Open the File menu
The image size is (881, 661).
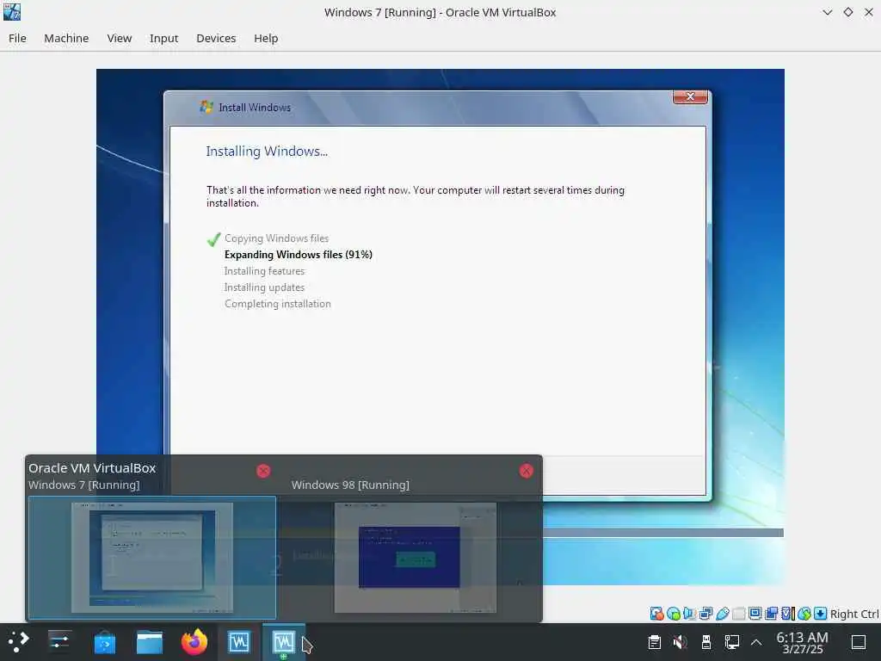click(17, 38)
